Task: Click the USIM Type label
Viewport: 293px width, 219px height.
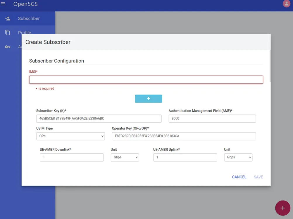Action: click(x=44, y=128)
